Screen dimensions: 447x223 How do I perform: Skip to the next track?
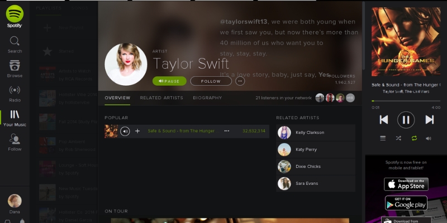429,120
